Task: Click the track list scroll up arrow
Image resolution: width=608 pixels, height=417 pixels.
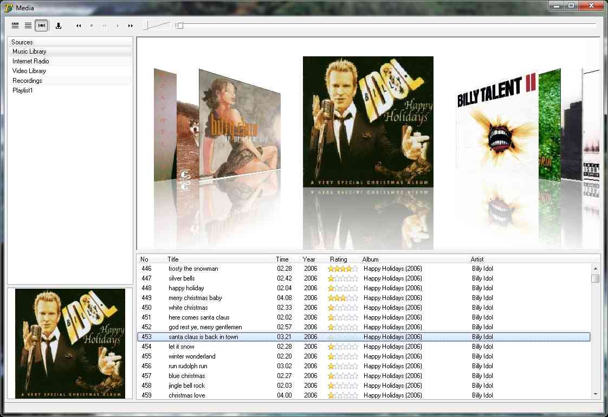Action: pyautogui.click(x=595, y=268)
